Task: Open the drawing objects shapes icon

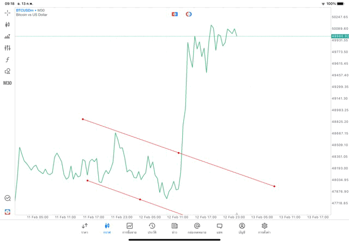Action: pos(8,71)
